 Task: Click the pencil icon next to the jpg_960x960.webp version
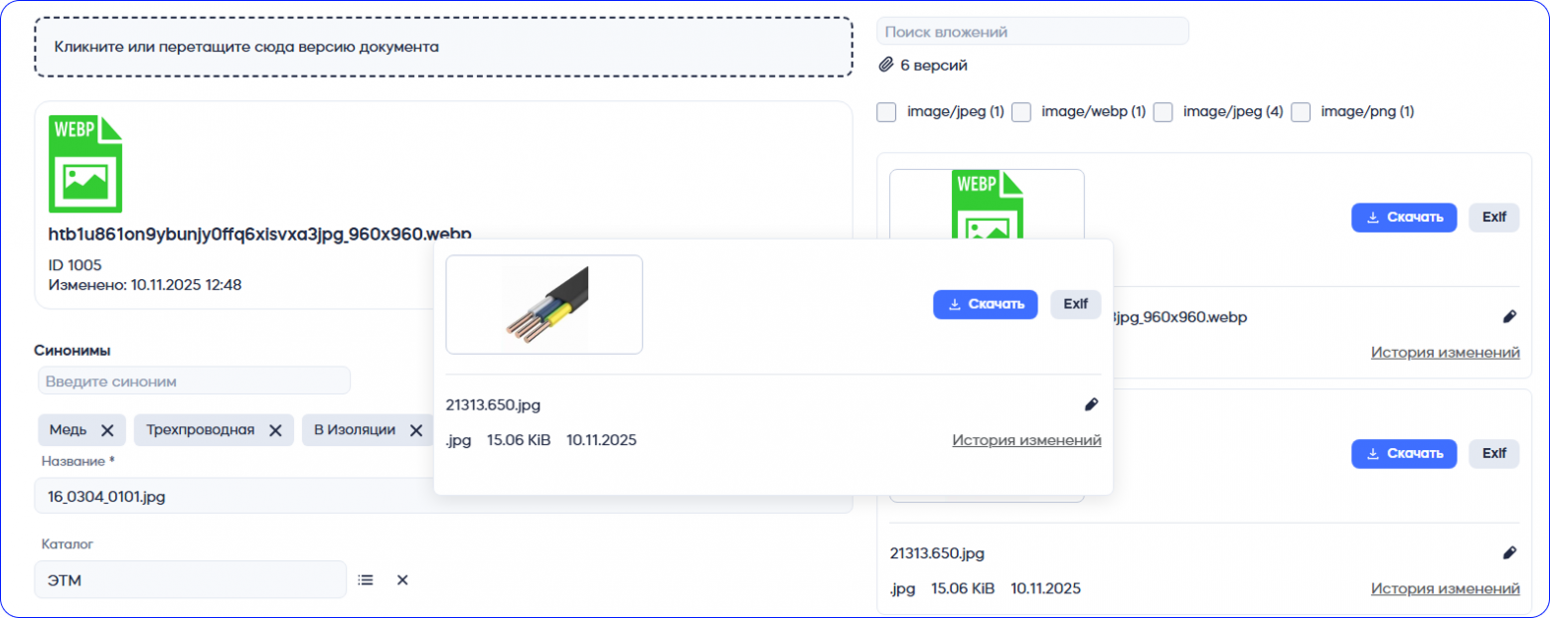(x=1511, y=316)
